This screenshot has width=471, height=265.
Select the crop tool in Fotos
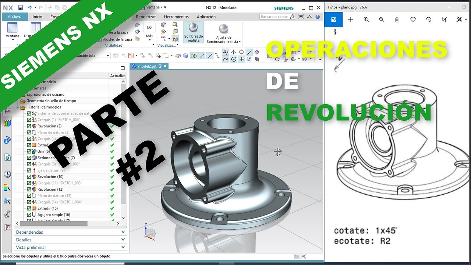pos(444,20)
